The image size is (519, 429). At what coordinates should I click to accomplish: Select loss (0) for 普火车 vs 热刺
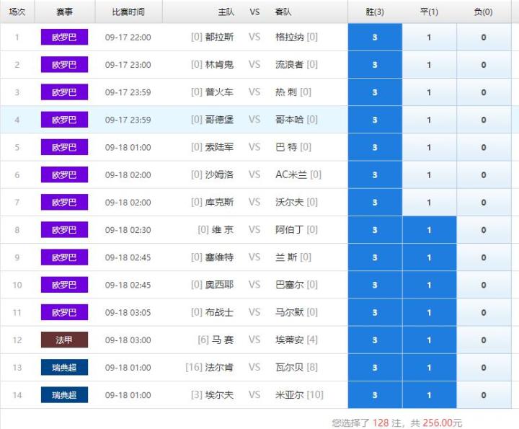pos(484,92)
